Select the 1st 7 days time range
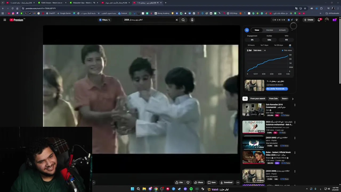The width and height of the screenshot is (341, 192). 264,45
